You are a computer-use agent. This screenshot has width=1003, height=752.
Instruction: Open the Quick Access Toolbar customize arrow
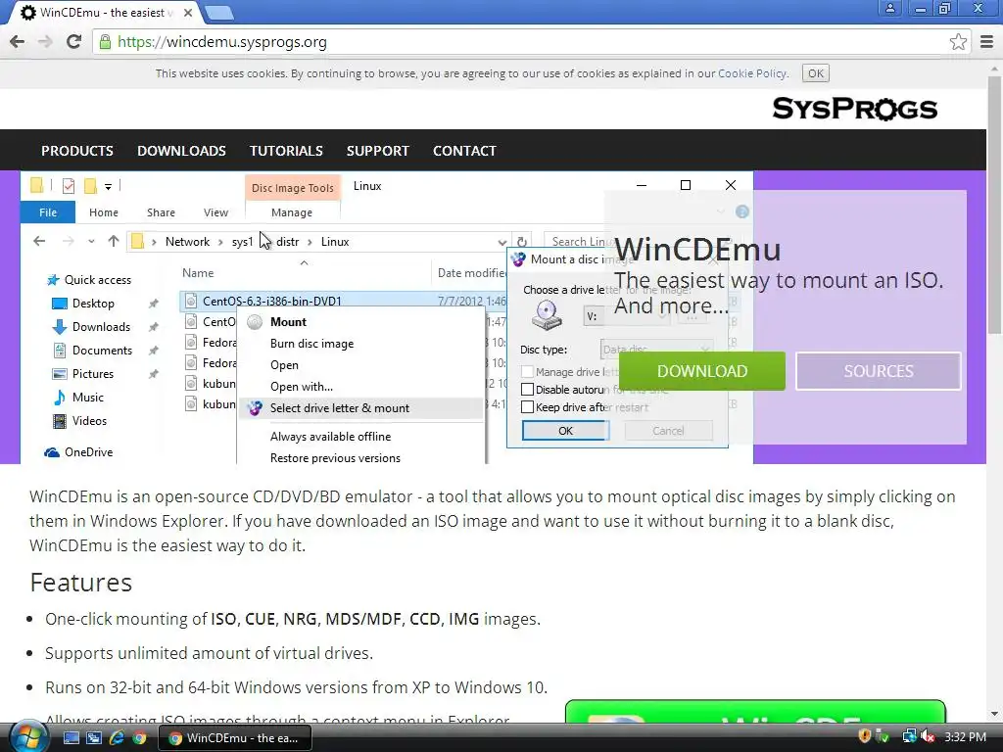tap(108, 187)
